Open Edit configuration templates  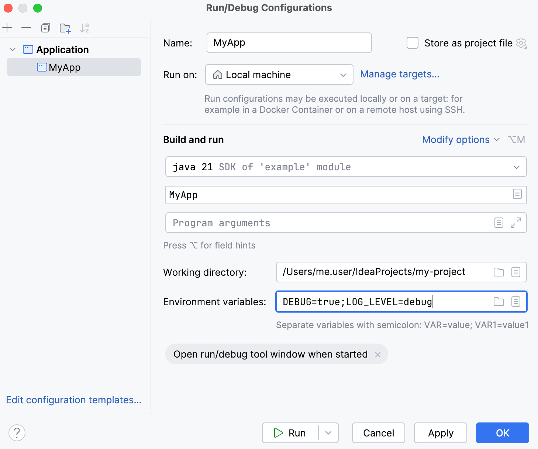pyautogui.click(x=73, y=400)
